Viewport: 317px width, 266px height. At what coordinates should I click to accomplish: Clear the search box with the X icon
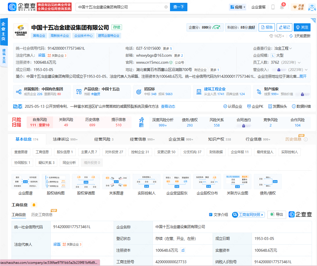(166, 7)
